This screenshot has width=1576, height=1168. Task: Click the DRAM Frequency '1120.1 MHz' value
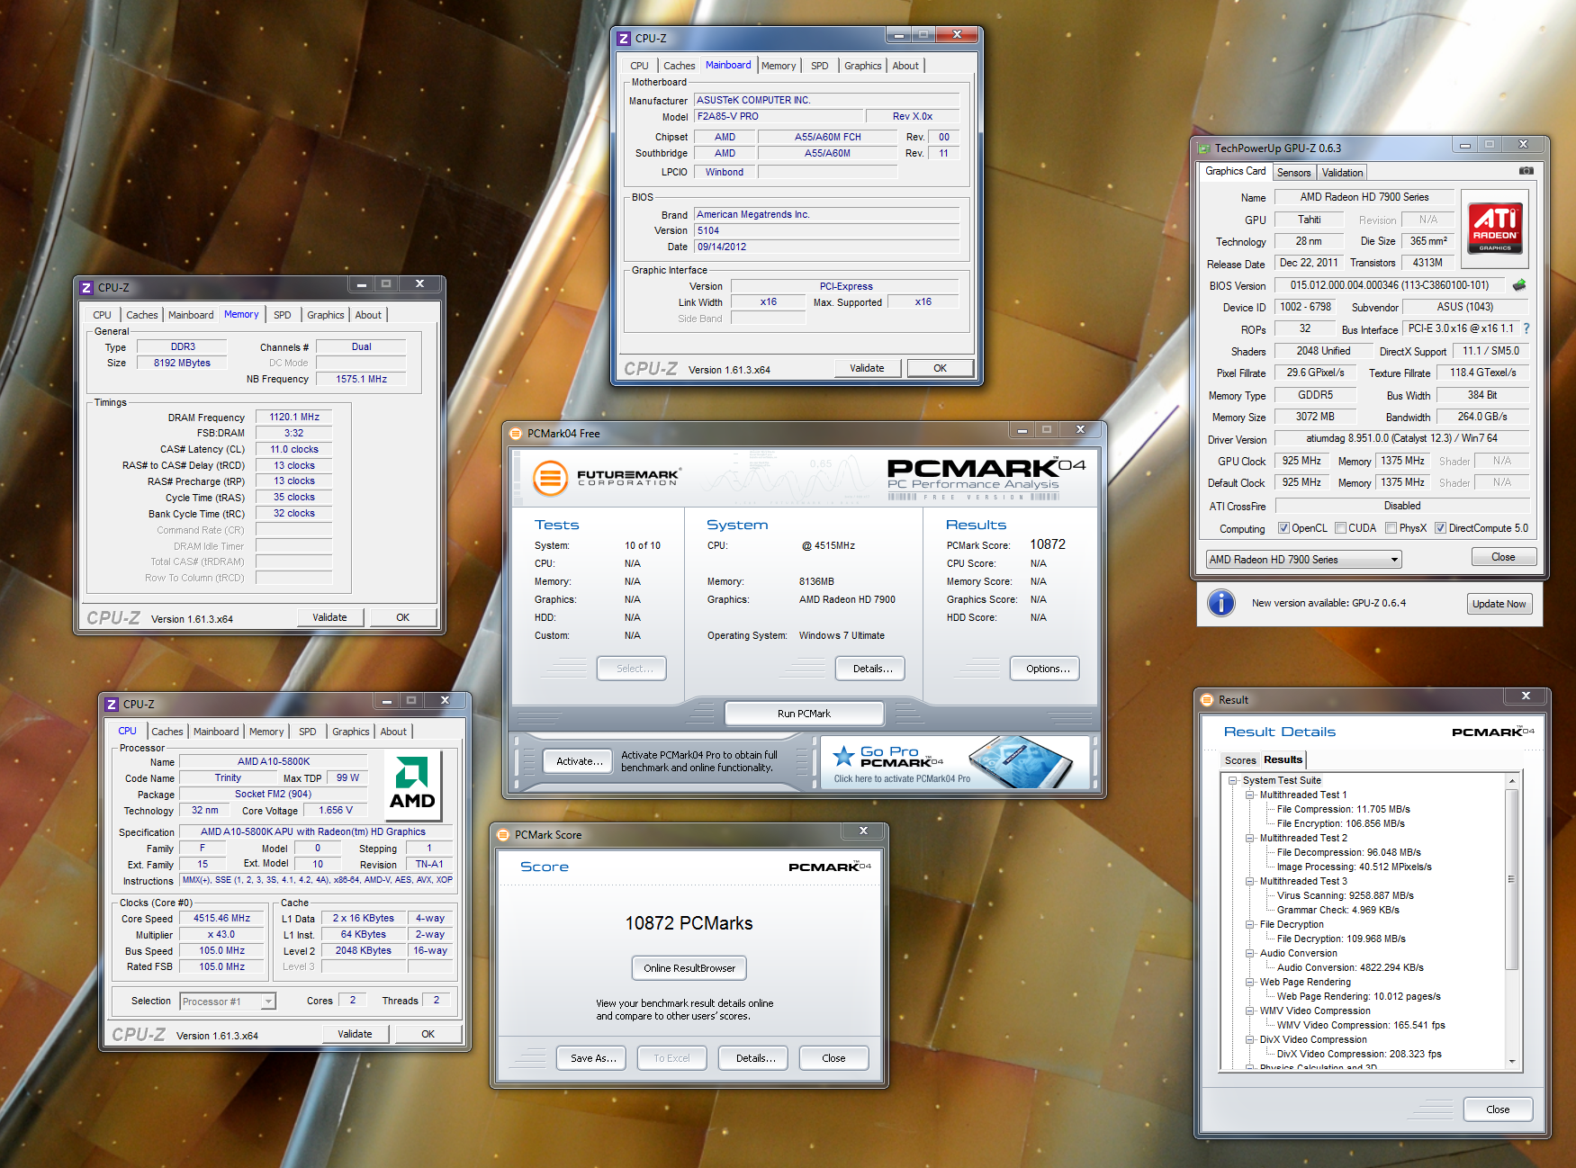coord(294,418)
